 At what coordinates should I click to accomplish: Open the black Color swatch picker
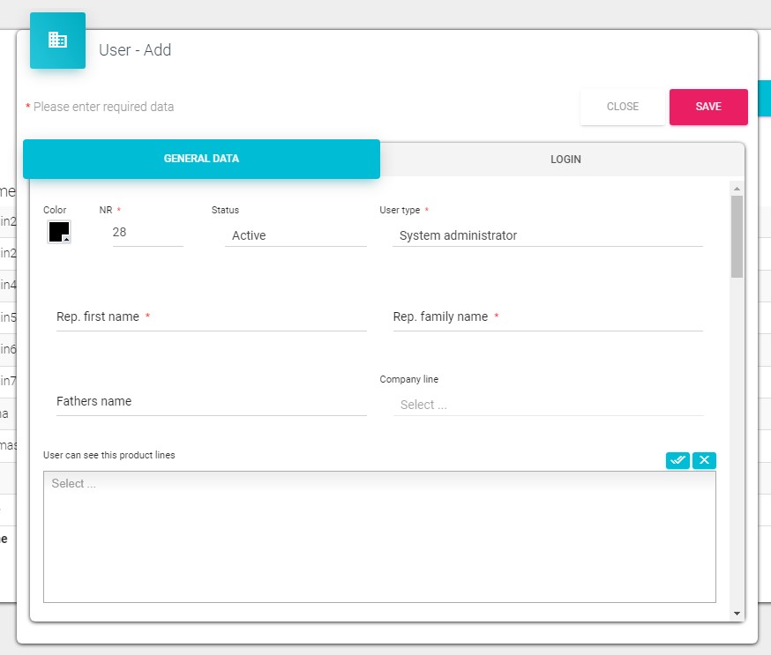point(57,231)
